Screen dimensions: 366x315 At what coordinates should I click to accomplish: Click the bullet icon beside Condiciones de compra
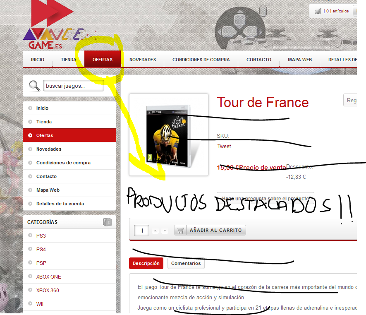tap(30, 163)
